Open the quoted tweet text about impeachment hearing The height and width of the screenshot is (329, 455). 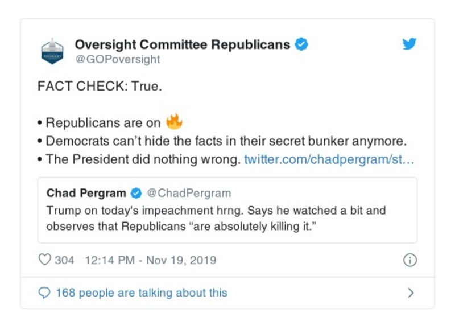[216, 217]
